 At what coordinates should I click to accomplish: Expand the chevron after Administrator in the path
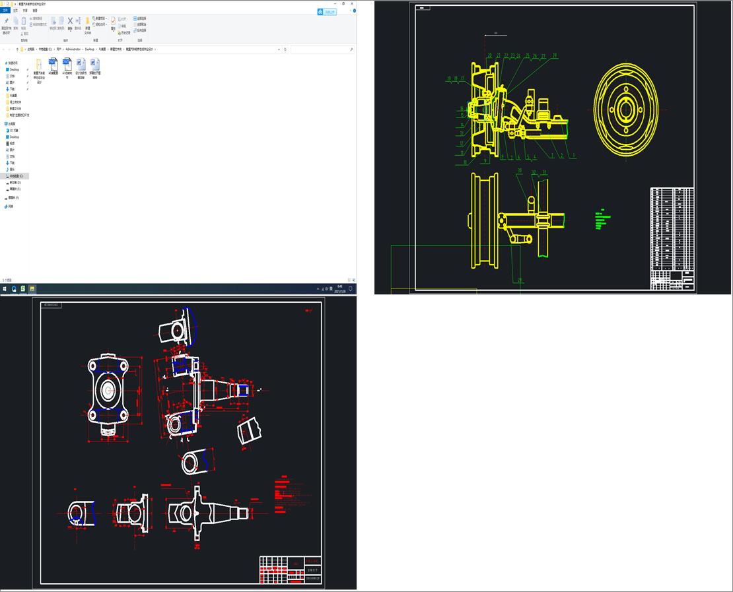tap(83, 49)
